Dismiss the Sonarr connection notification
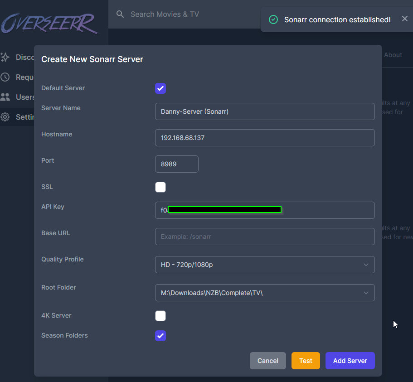The height and width of the screenshot is (382, 413). point(405,19)
